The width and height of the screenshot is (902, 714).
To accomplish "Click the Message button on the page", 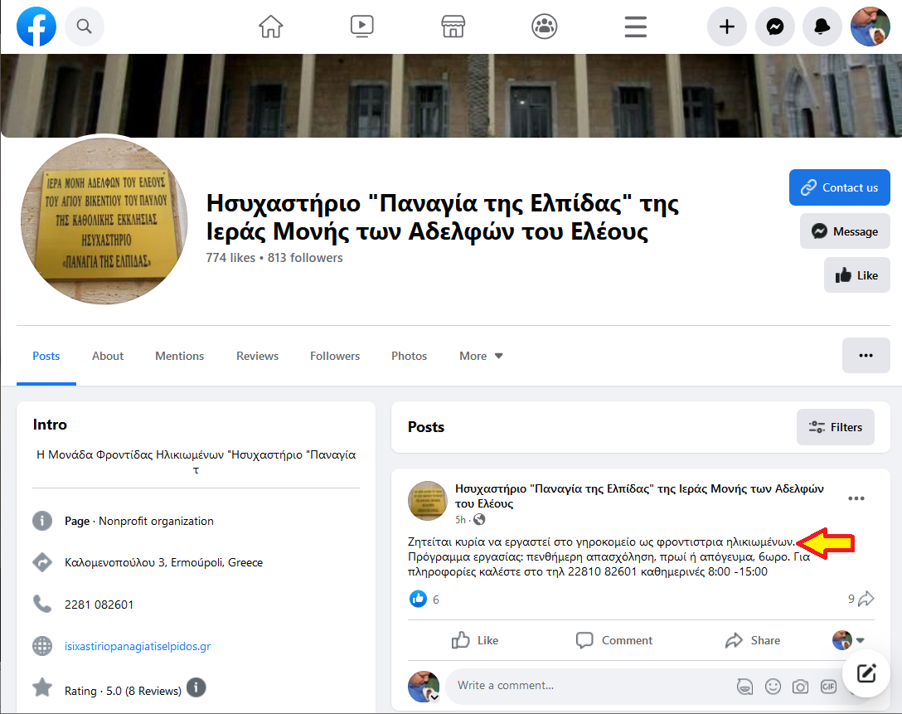I will 845,231.
